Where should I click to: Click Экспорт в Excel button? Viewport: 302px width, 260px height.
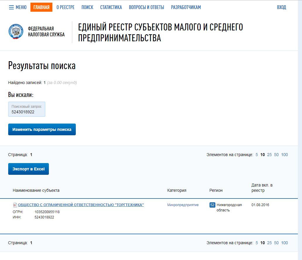(x=28, y=169)
